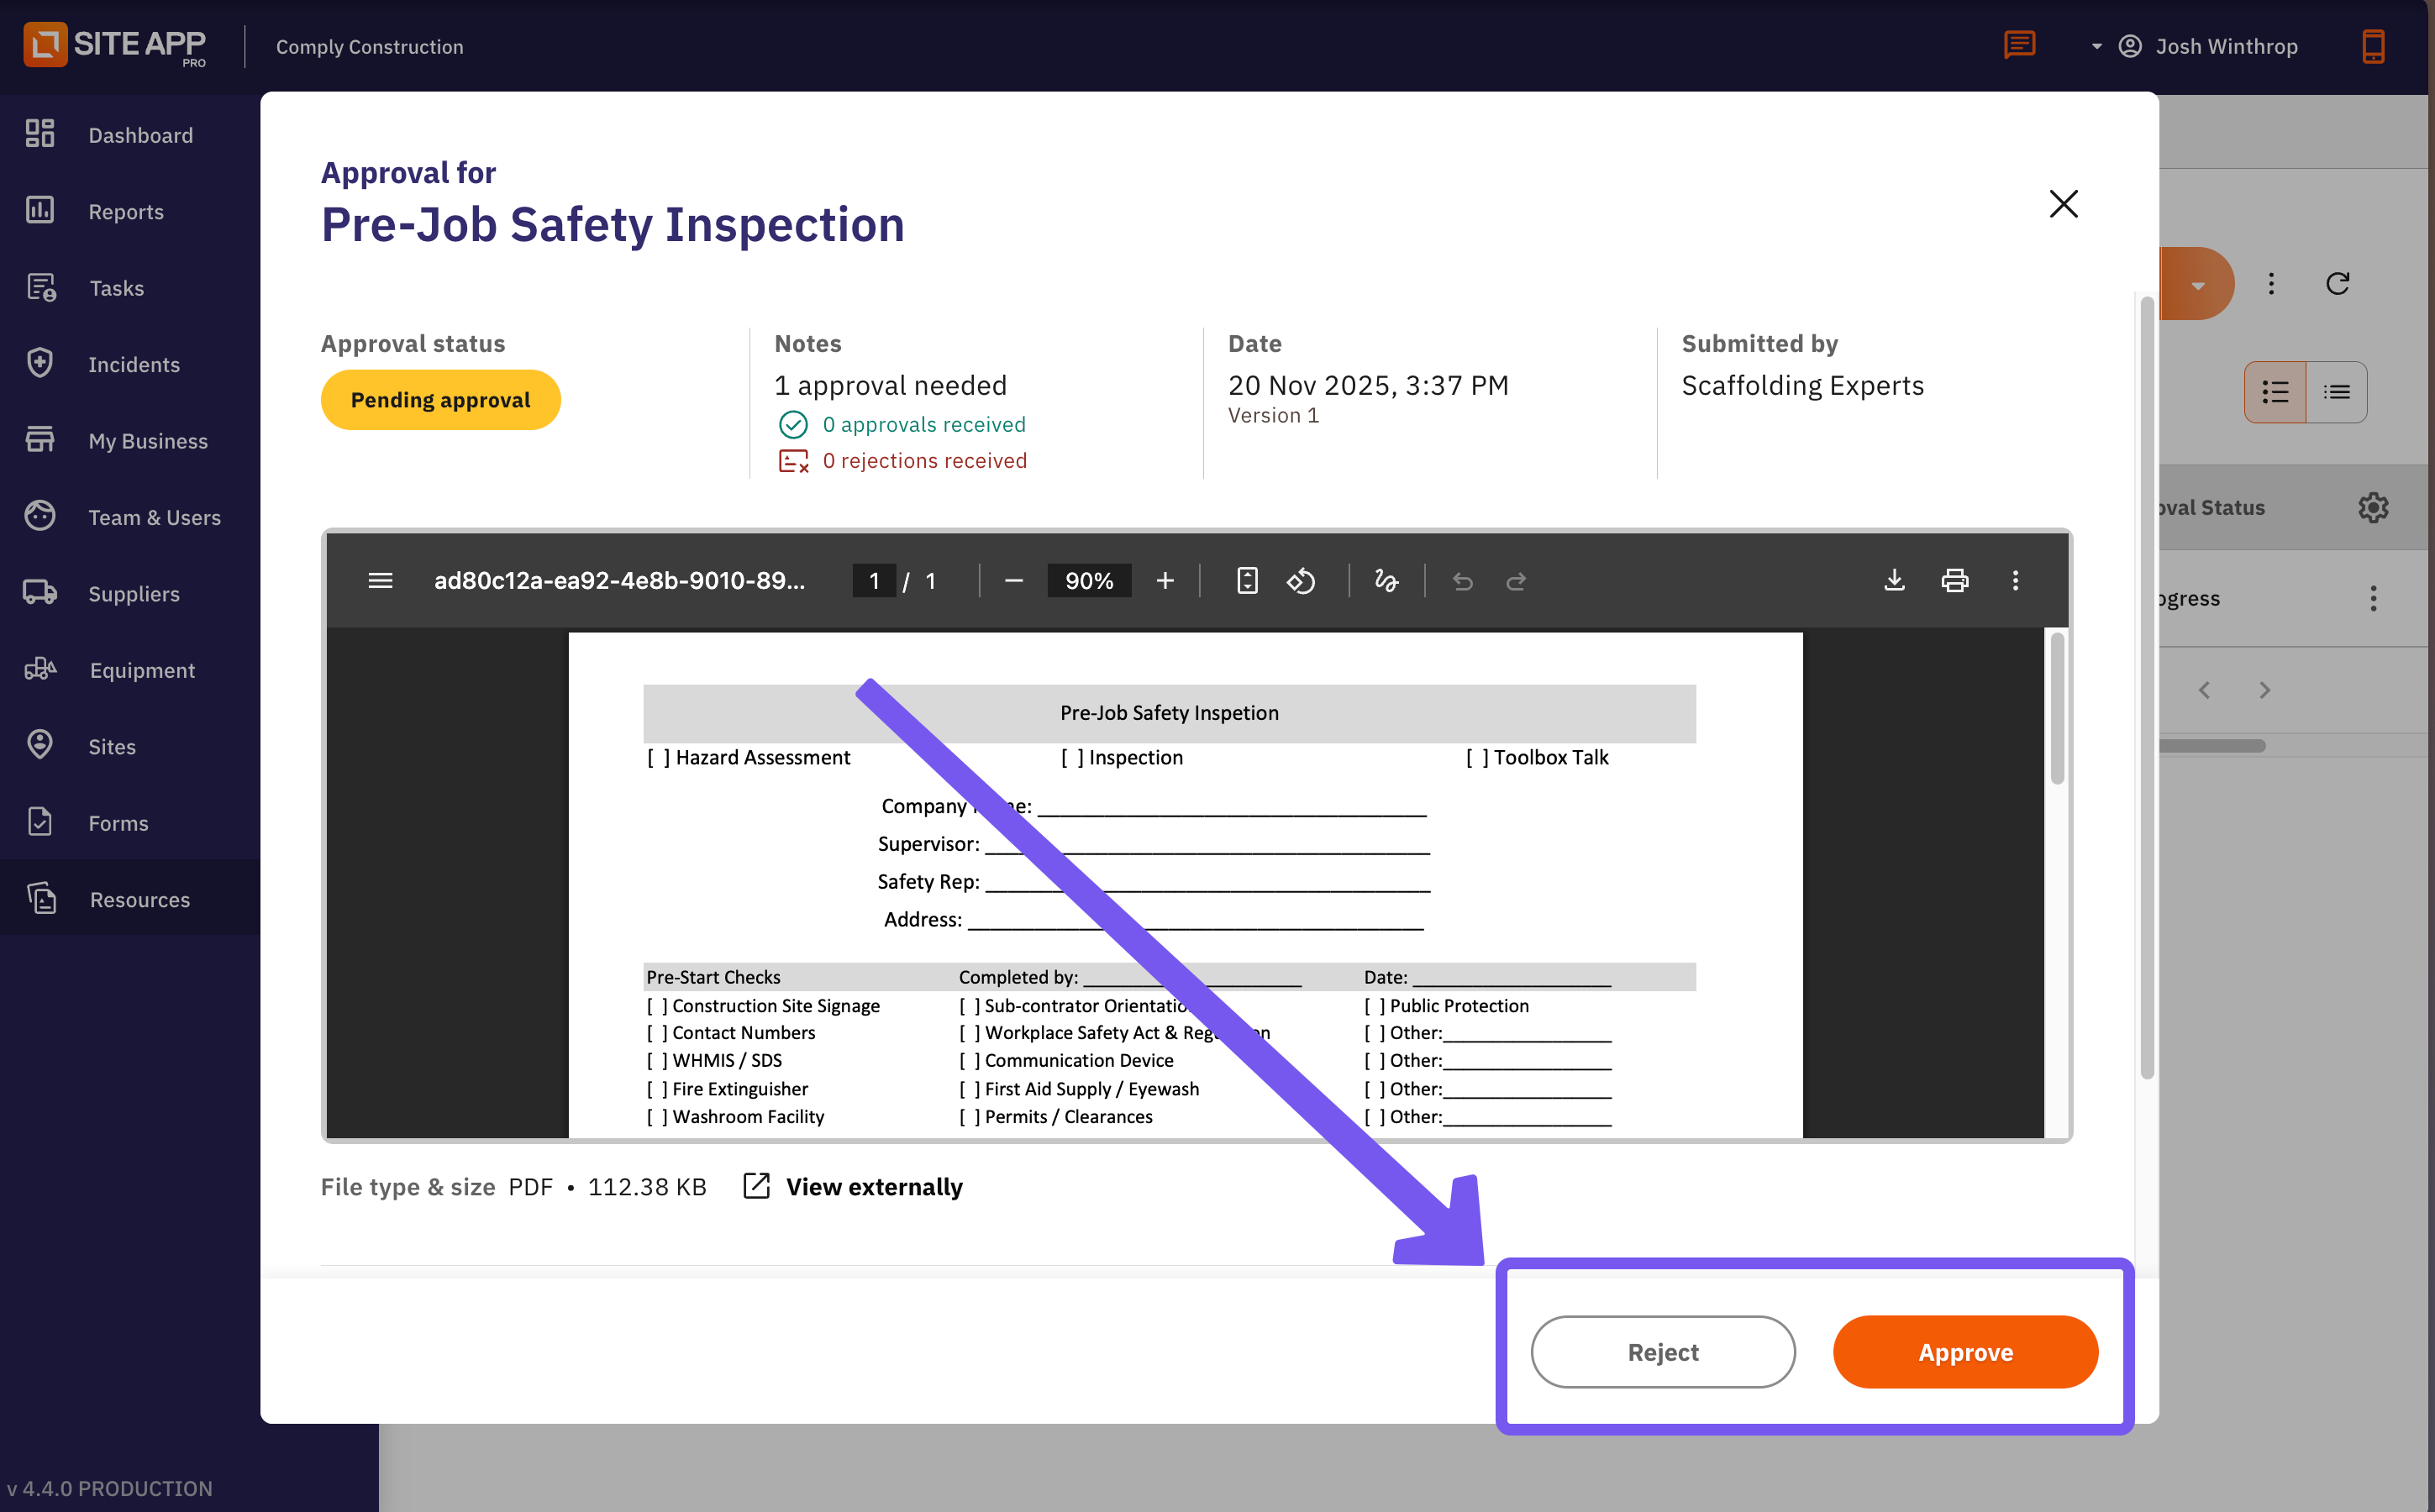This screenshot has width=2435, height=1512.
Task: Click the PDF print icon
Action: coord(1954,580)
